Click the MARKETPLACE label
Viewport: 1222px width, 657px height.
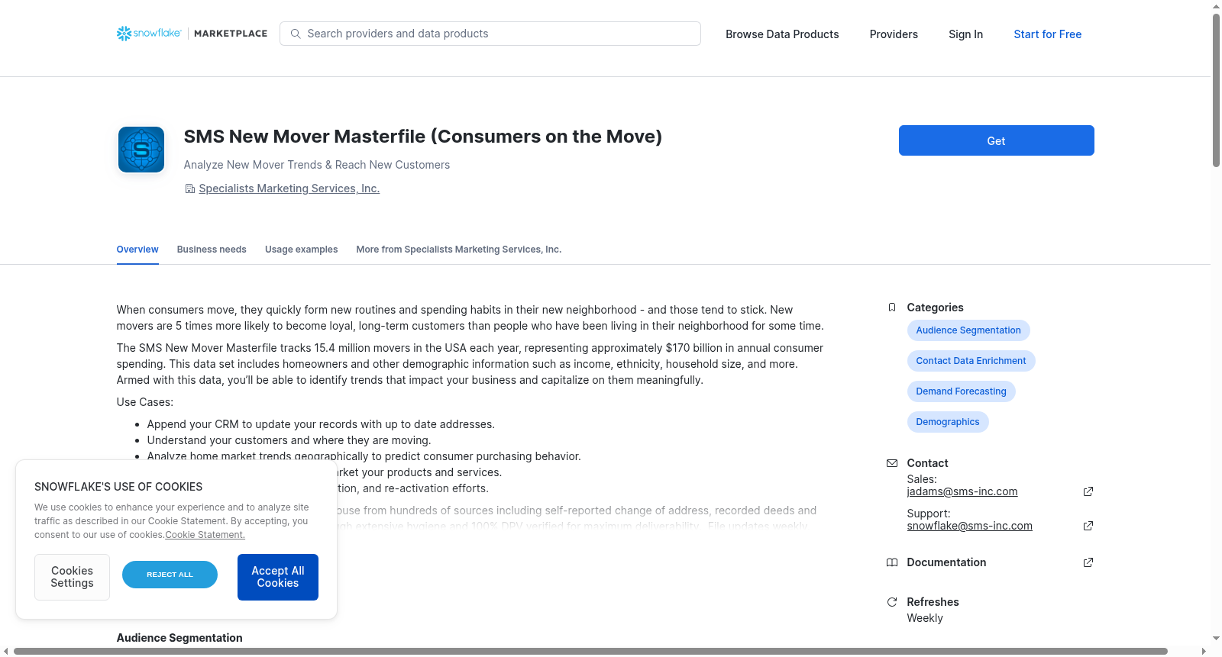click(x=231, y=34)
